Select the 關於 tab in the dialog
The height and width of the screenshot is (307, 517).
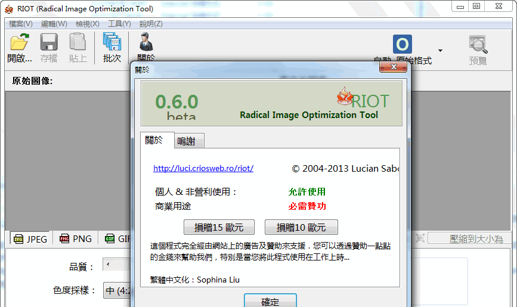157,140
